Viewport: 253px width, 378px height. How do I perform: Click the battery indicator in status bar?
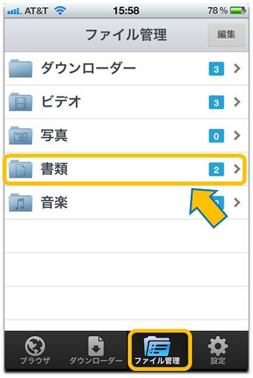point(238,10)
